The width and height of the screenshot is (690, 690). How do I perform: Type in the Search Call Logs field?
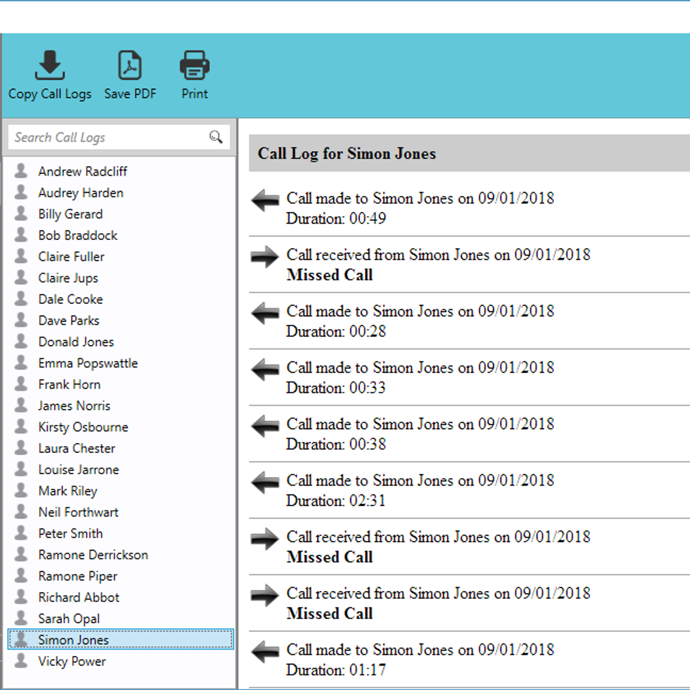coord(108,137)
